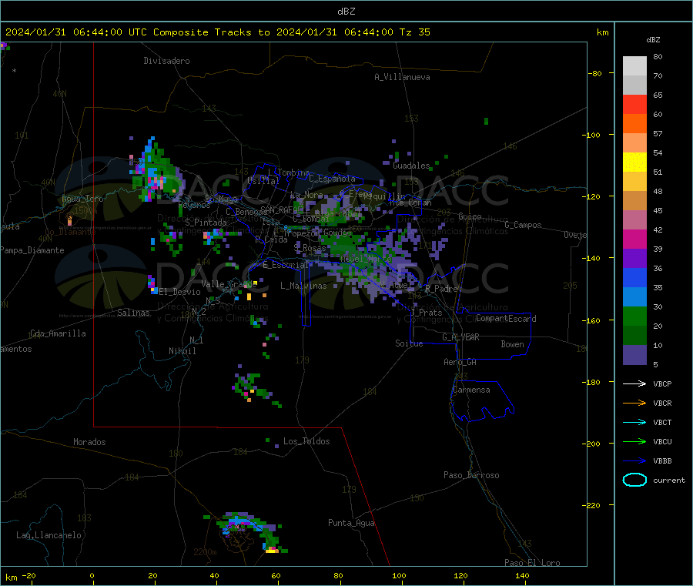Click the cyan current-track ellipse icon
The height and width of the screenshot is (586, 693).
coord(634,480)
